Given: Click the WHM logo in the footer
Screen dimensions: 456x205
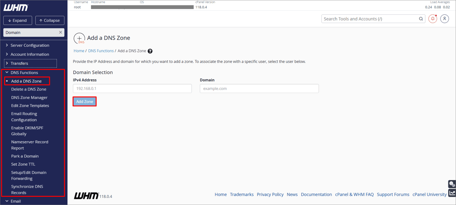Looking at the screenshot, I should [87, 196].
